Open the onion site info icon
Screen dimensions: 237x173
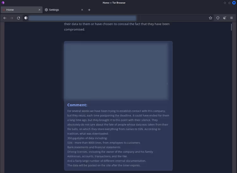(x=26, y=18)
